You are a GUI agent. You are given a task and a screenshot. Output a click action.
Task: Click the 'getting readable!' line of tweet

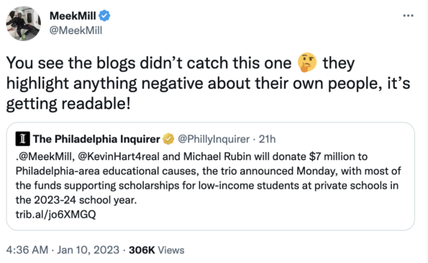pyautogui.click(x=68, y=104)
